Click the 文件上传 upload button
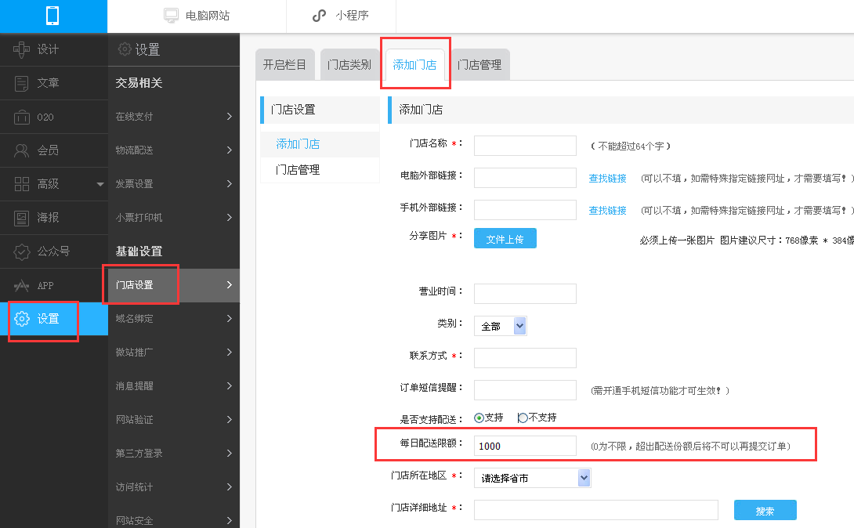 tap(505, 238)
